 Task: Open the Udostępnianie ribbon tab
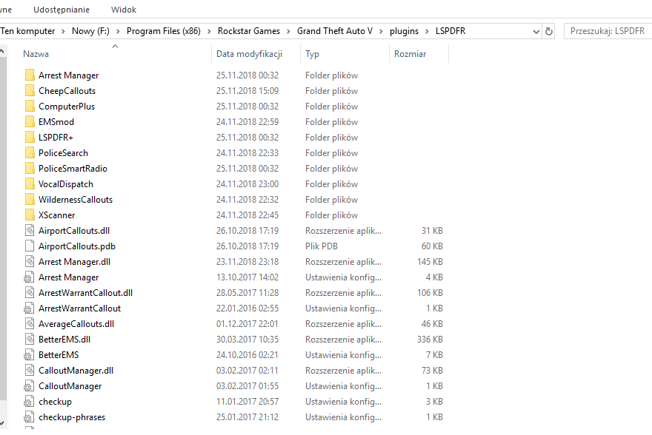coord(61,10)
